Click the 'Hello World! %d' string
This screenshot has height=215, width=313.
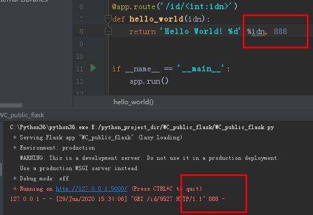point(200,31)
